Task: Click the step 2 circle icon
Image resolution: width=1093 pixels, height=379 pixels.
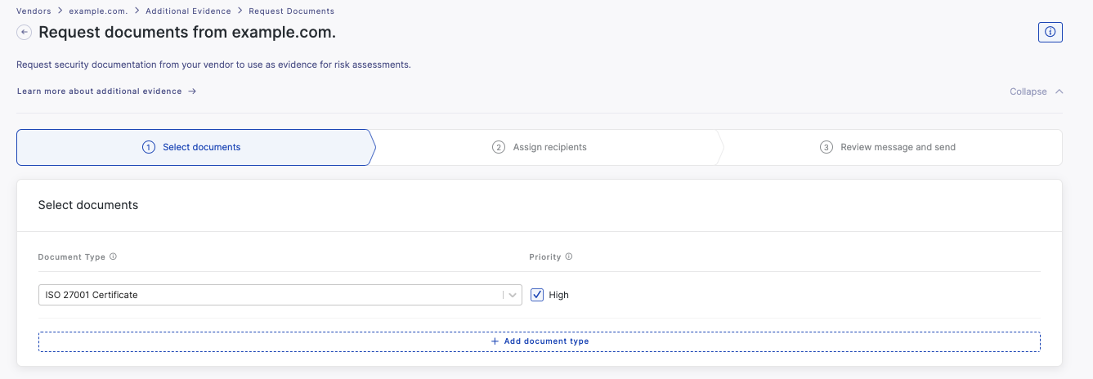Action: click(499, 147)
